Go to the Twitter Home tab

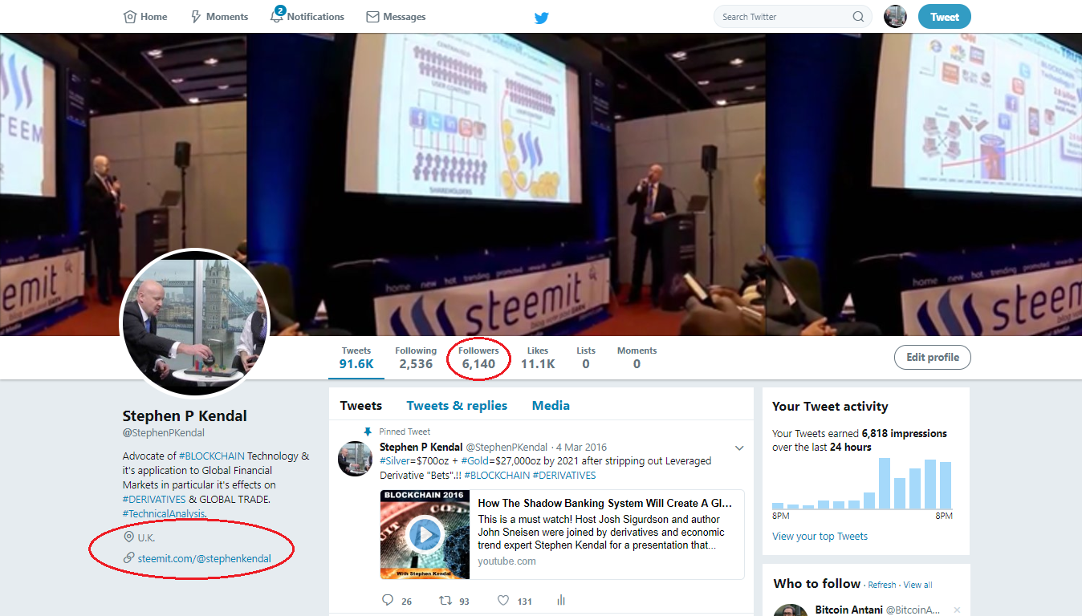[145, 17]
